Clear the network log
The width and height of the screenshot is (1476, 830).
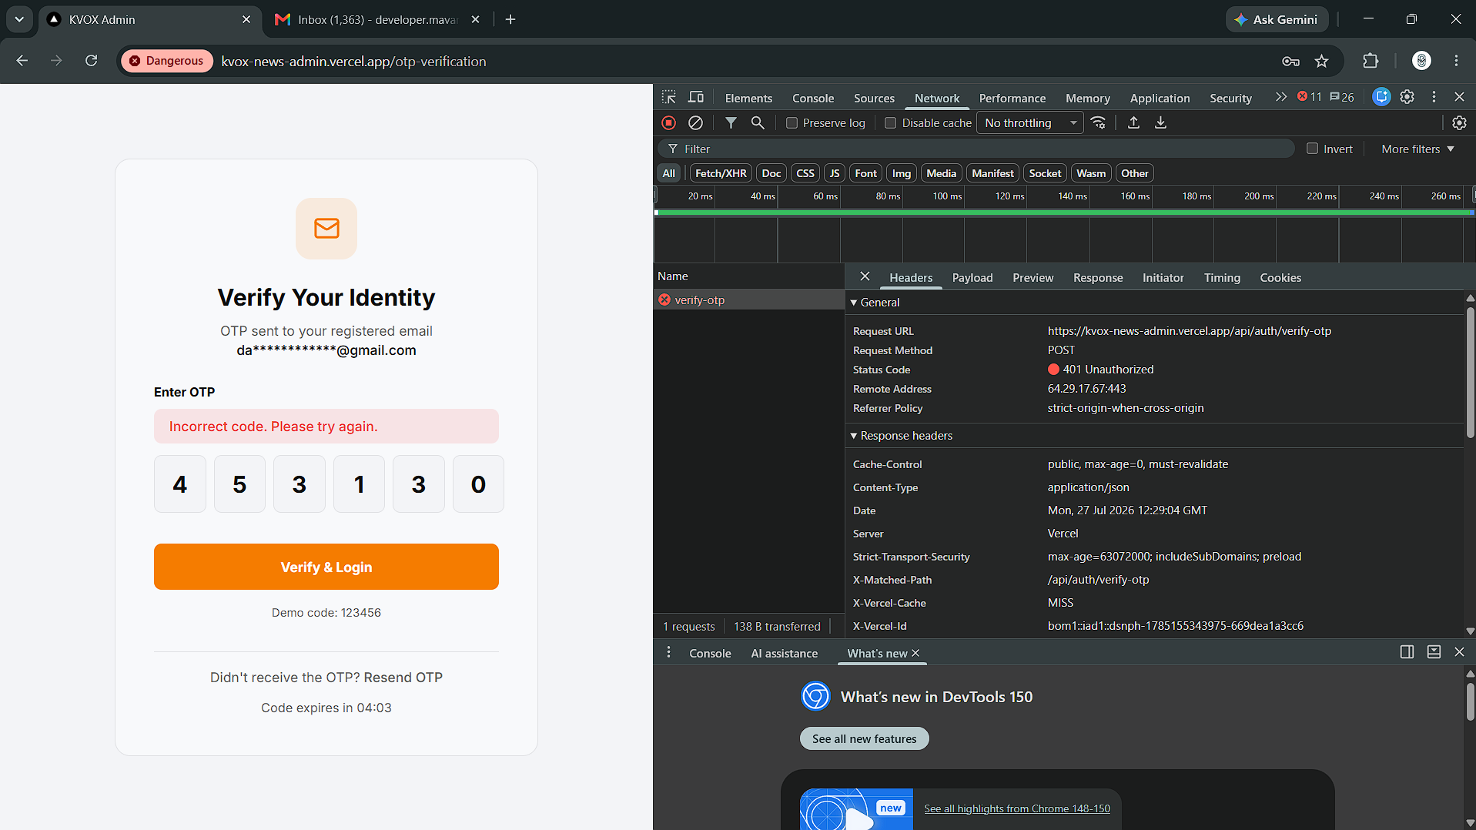695,122
